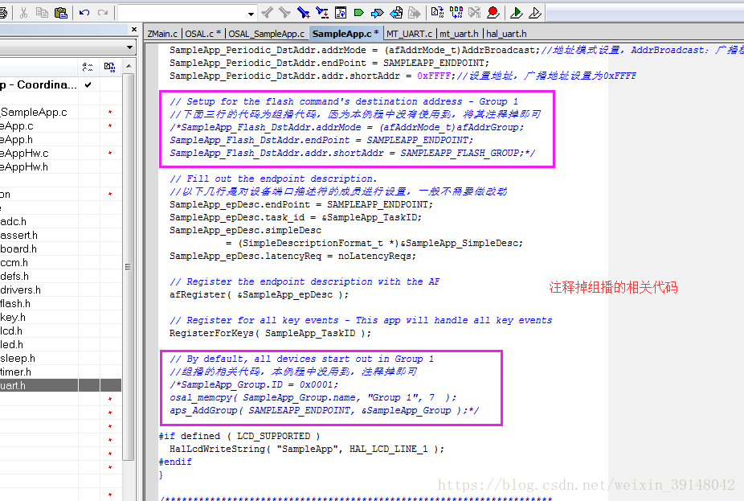This screenshot has height=501, width=744.
Task: Switch to the hal_uart.h tab
Action: pyautogui.click(x=506, y=34)
